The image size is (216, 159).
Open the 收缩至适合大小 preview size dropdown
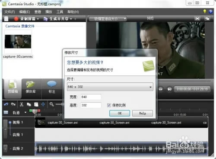click(x=108, y=19)
